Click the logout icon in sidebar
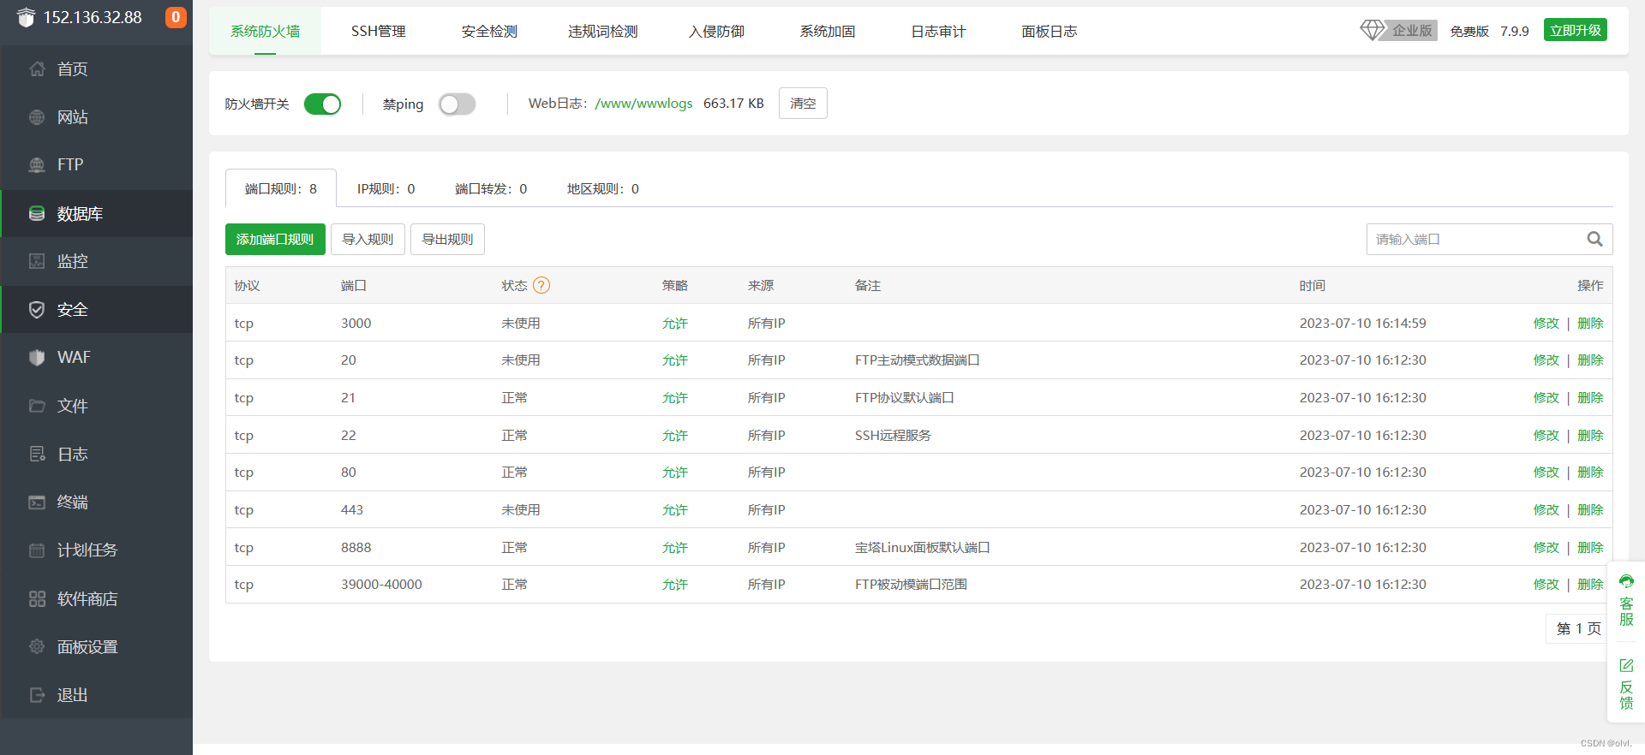1645x755 pixels. pyautogui.click(x=37, y=695)
